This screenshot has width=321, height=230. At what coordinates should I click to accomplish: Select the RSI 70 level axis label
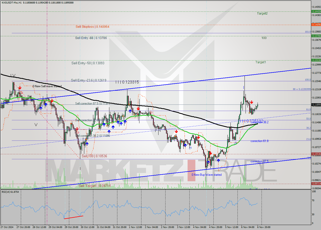click(313, 200)
